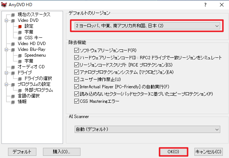The image size is (229, 158).
Task: Select Video DVD in the tree
Action: (28, 20)
